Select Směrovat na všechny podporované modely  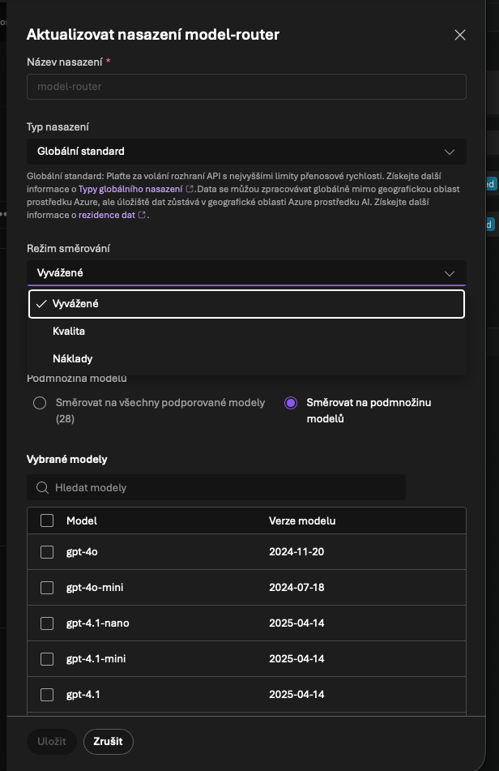(40, 403)
